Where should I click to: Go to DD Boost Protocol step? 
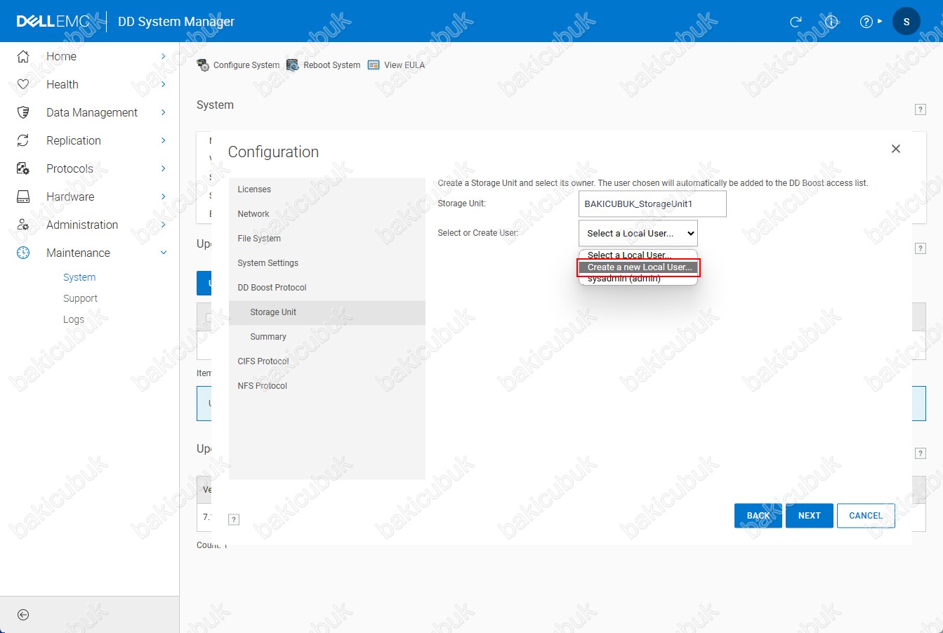tap(327, 288)
